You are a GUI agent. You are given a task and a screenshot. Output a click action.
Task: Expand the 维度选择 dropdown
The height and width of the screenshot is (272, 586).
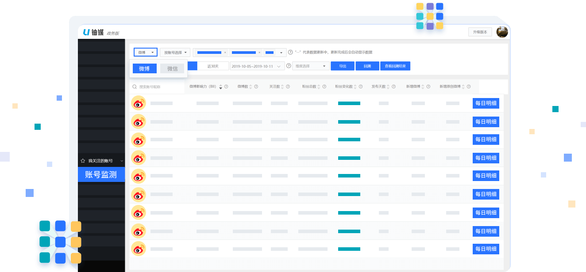pos(311,66)
